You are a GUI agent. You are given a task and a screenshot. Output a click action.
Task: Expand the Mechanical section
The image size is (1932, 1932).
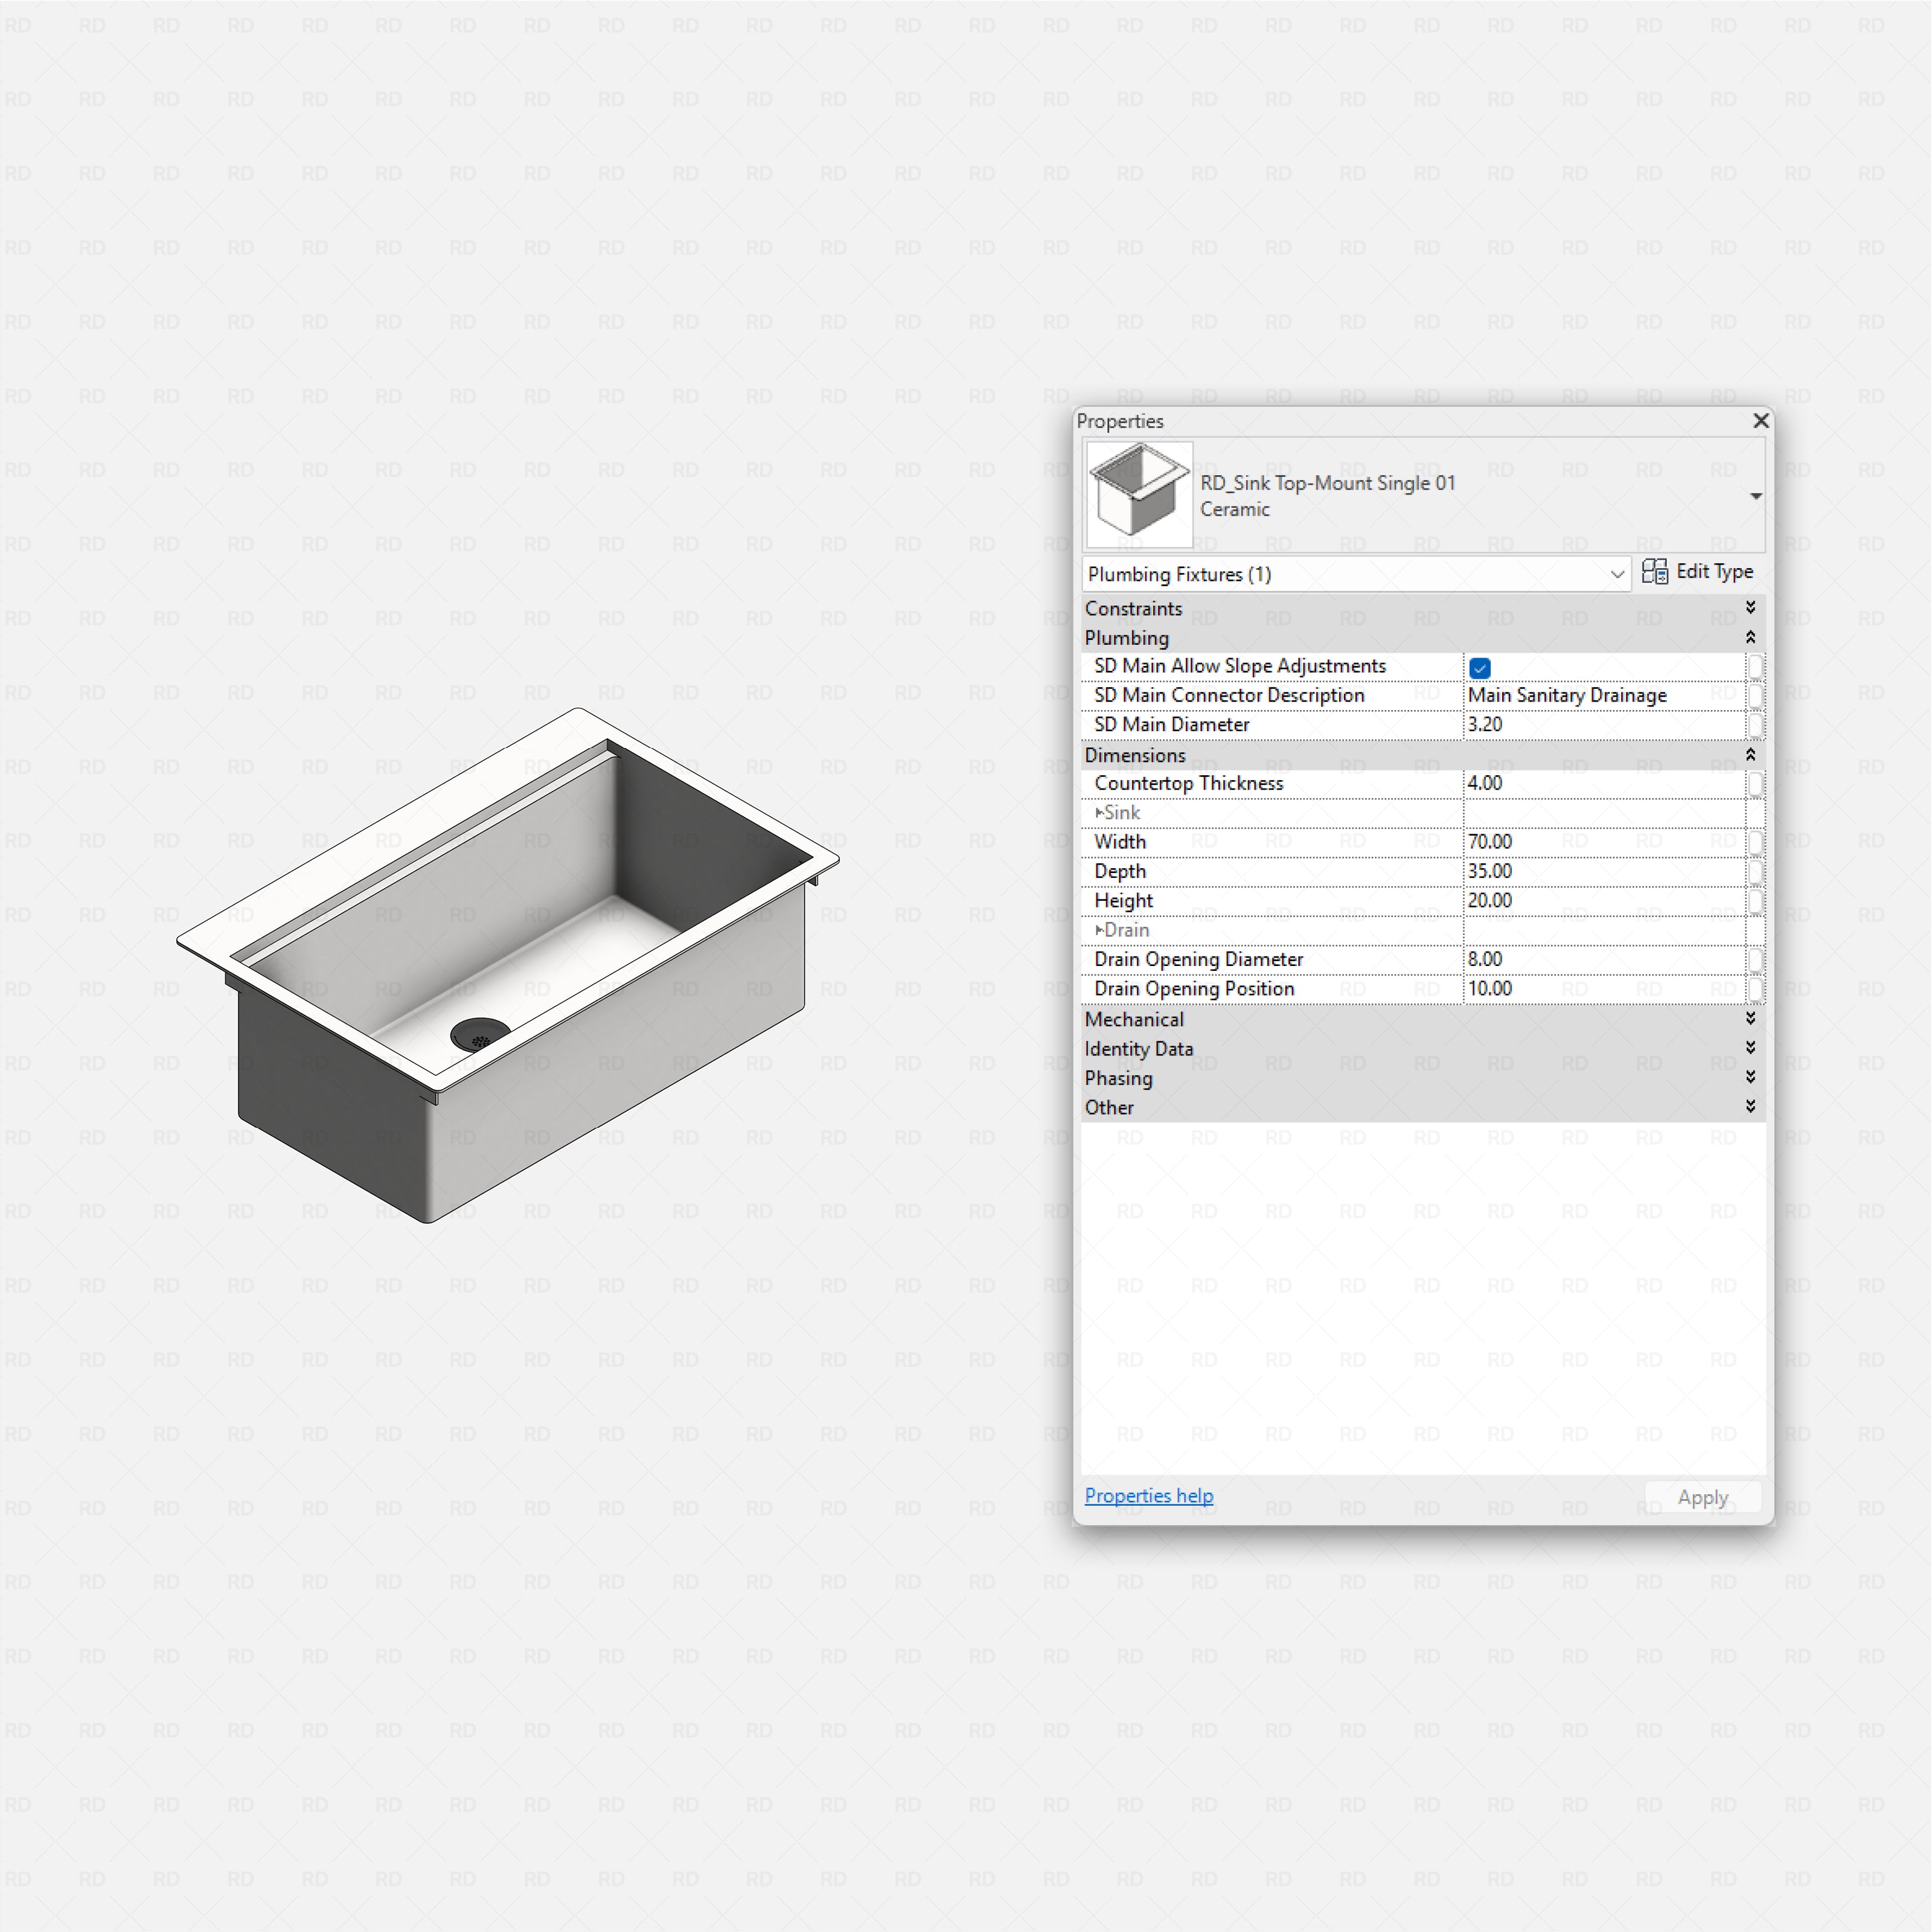click(1751, 1019)
